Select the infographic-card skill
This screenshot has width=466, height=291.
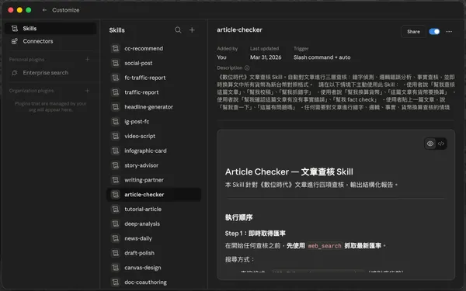point(154,151)
